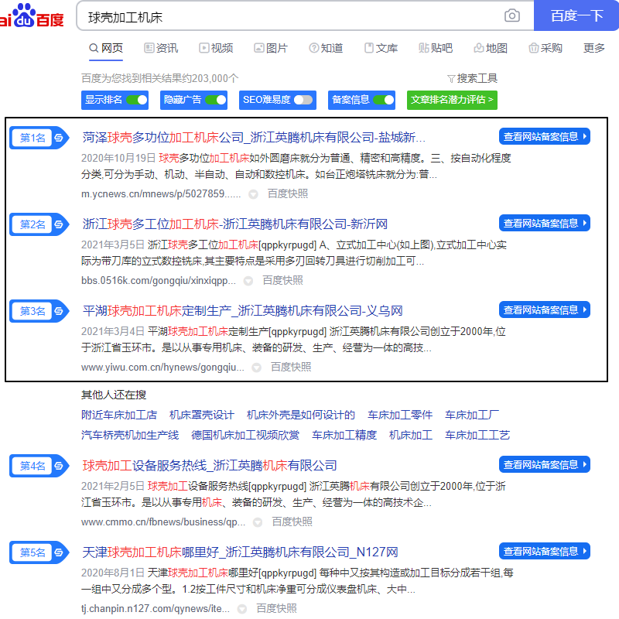Click the www.yiwu.com.cn/hynews URL text
Image resolution: width=619 pixels, height=619 pixels.
pyautogui.click(x=162, y=367)
